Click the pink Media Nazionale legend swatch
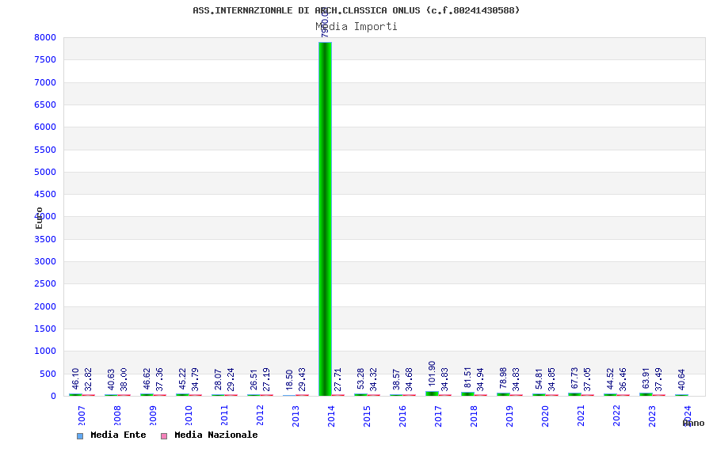This screenshot has height=475, width=713. pos(164,436)
